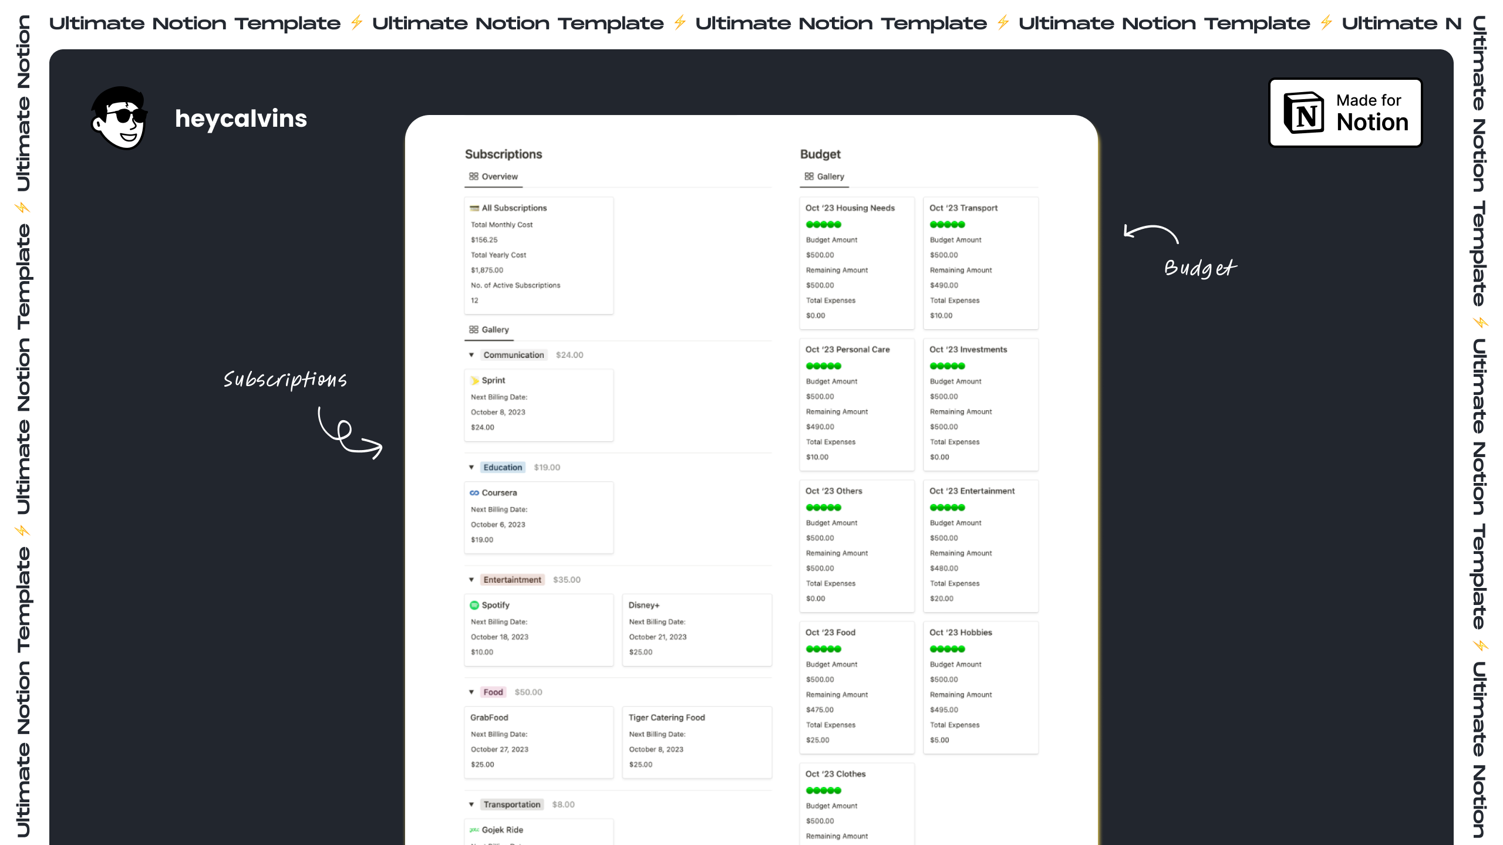Switch to the Overview tab under Subscriptions
1503x845 pixels.
[x=494, y=177]
